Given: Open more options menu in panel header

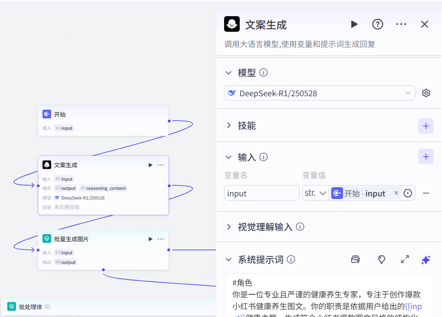Looking at the screenshot, I should click(x=401, y=24).
